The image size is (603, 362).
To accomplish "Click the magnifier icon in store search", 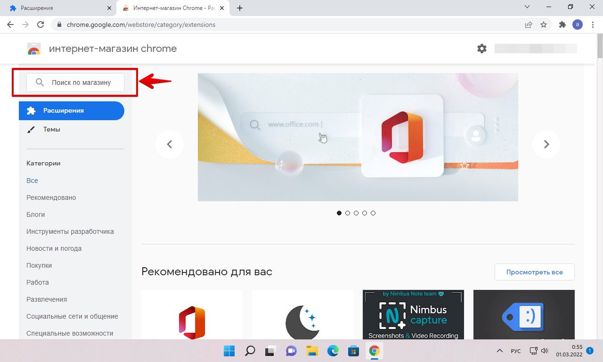I will point(40,82).
